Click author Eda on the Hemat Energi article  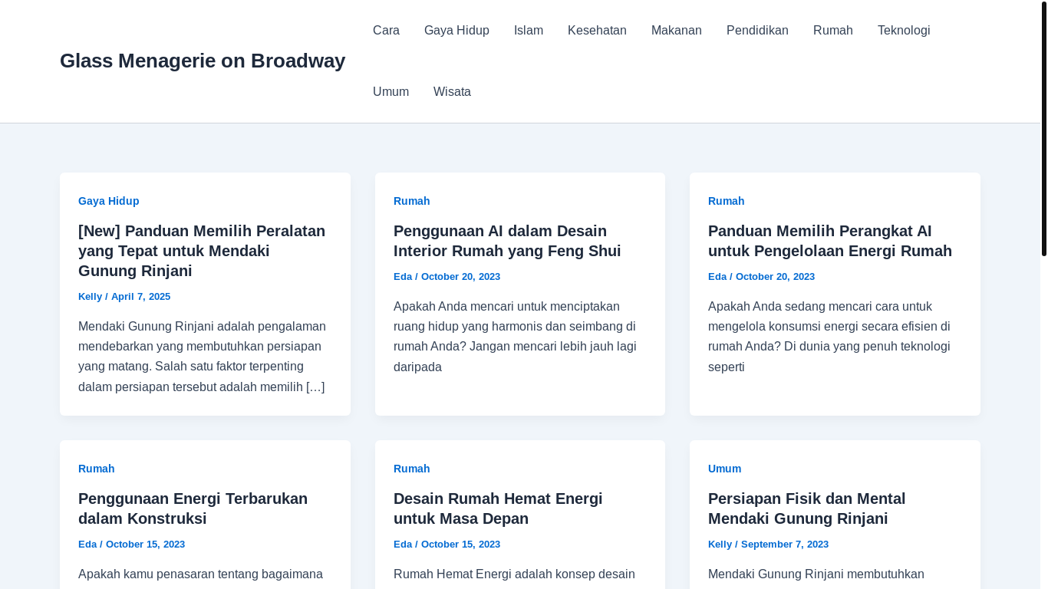403,545
